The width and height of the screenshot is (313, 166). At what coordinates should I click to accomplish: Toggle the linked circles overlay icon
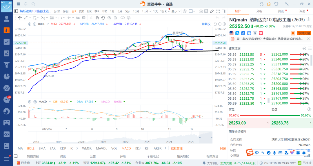tap(123, 18)
